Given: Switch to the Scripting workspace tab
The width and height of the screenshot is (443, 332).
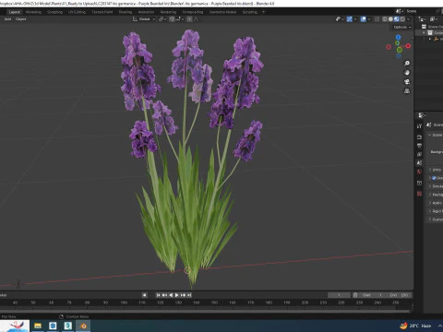Looking at the screenshot, I should coord(250,12).
